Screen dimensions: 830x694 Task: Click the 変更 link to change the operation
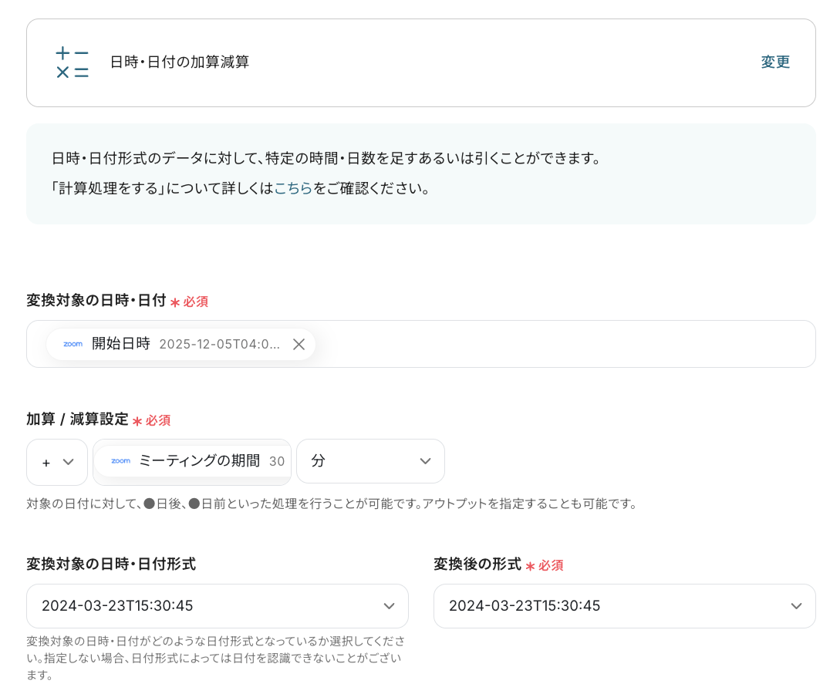[775, 62]
